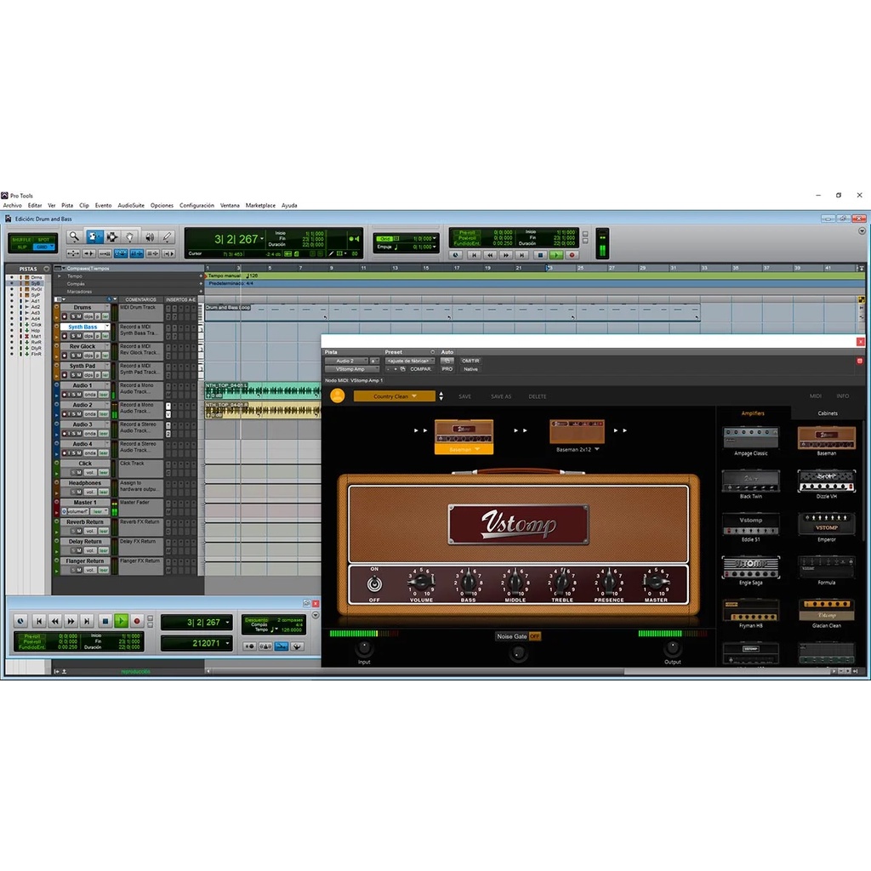The width and height of the screenshot is (871, 871).
Task: Click the amp TREBLE knob
Action: coord(561,582)
